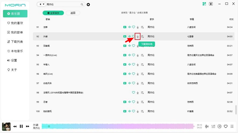This screenshot has height=133, width=238.
Task: Download song 91 to local
Action: 138,27
